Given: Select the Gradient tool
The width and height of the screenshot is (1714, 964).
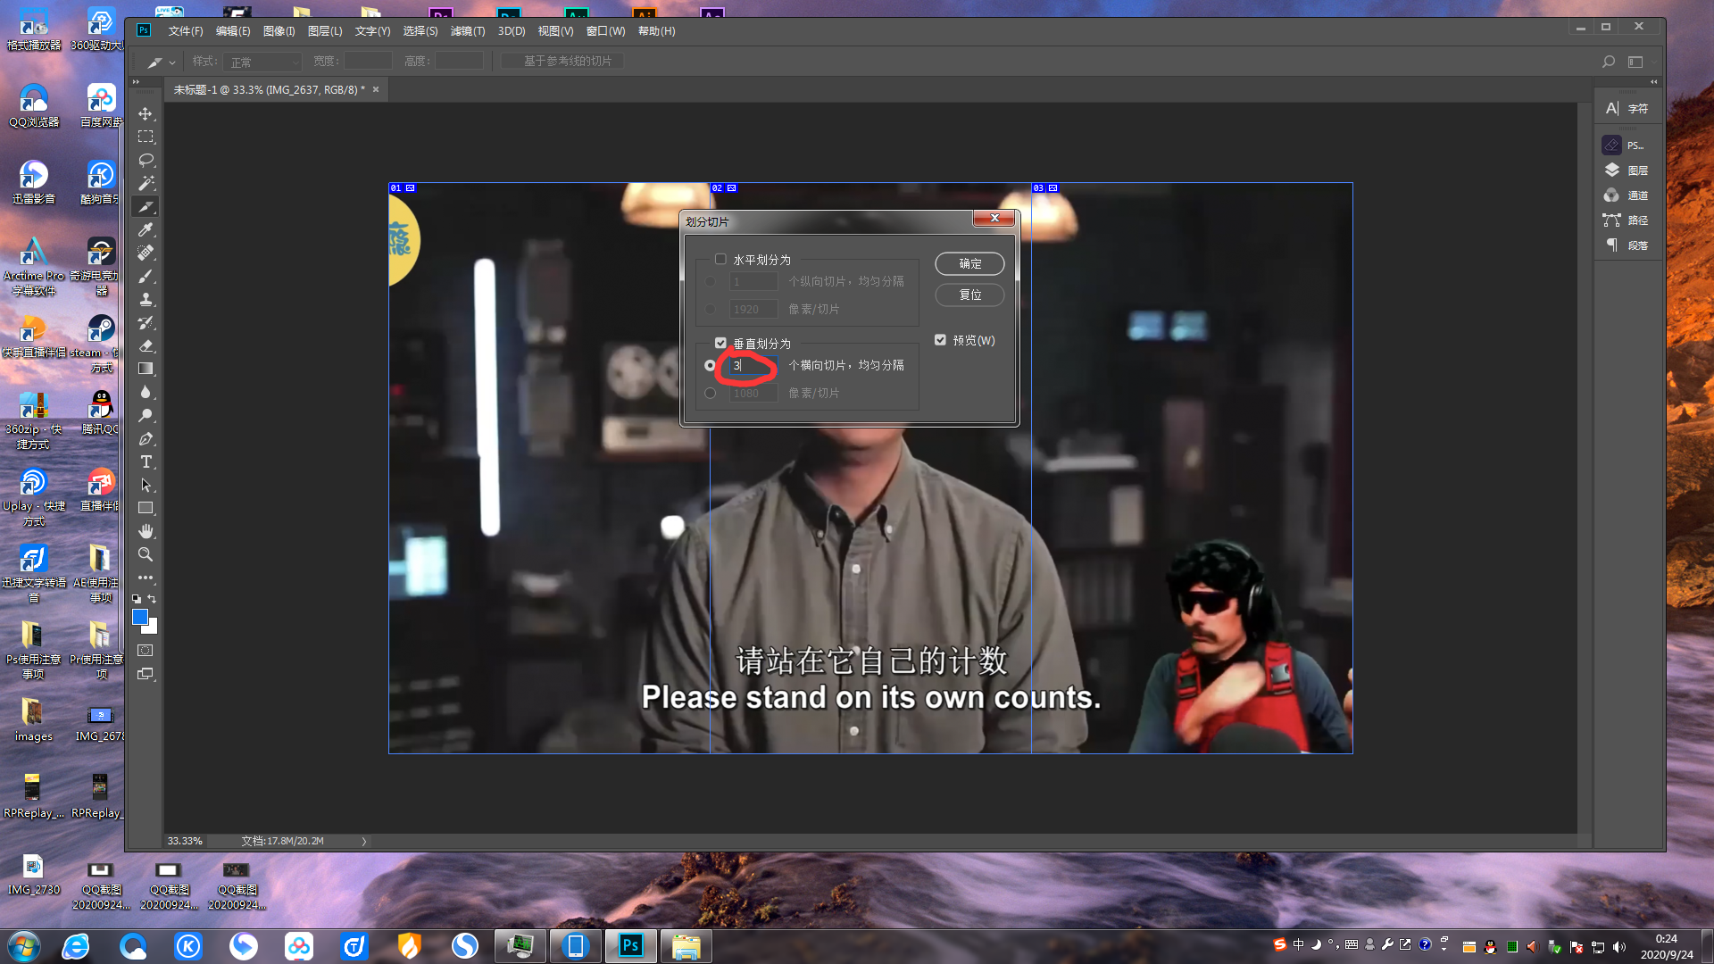Looking at the screenshot, I should [x=146, y=369].
